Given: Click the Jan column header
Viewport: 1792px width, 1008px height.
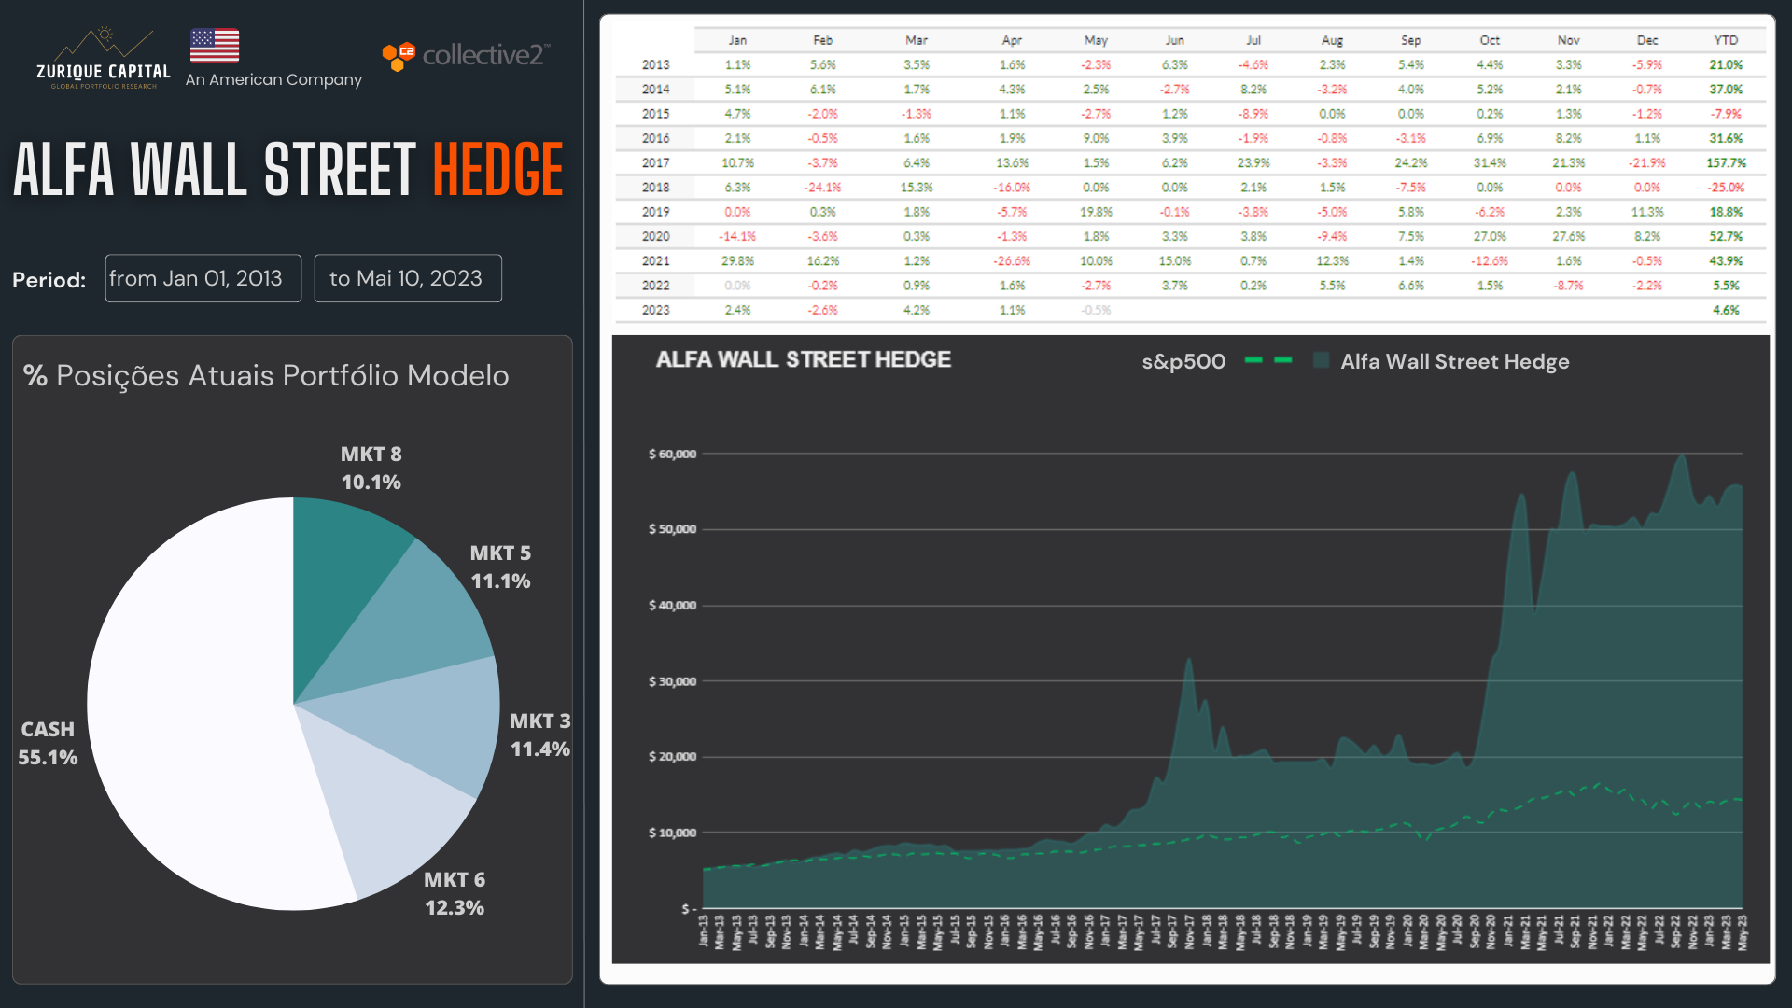Looking at the screenshot, I should [737, 40].
